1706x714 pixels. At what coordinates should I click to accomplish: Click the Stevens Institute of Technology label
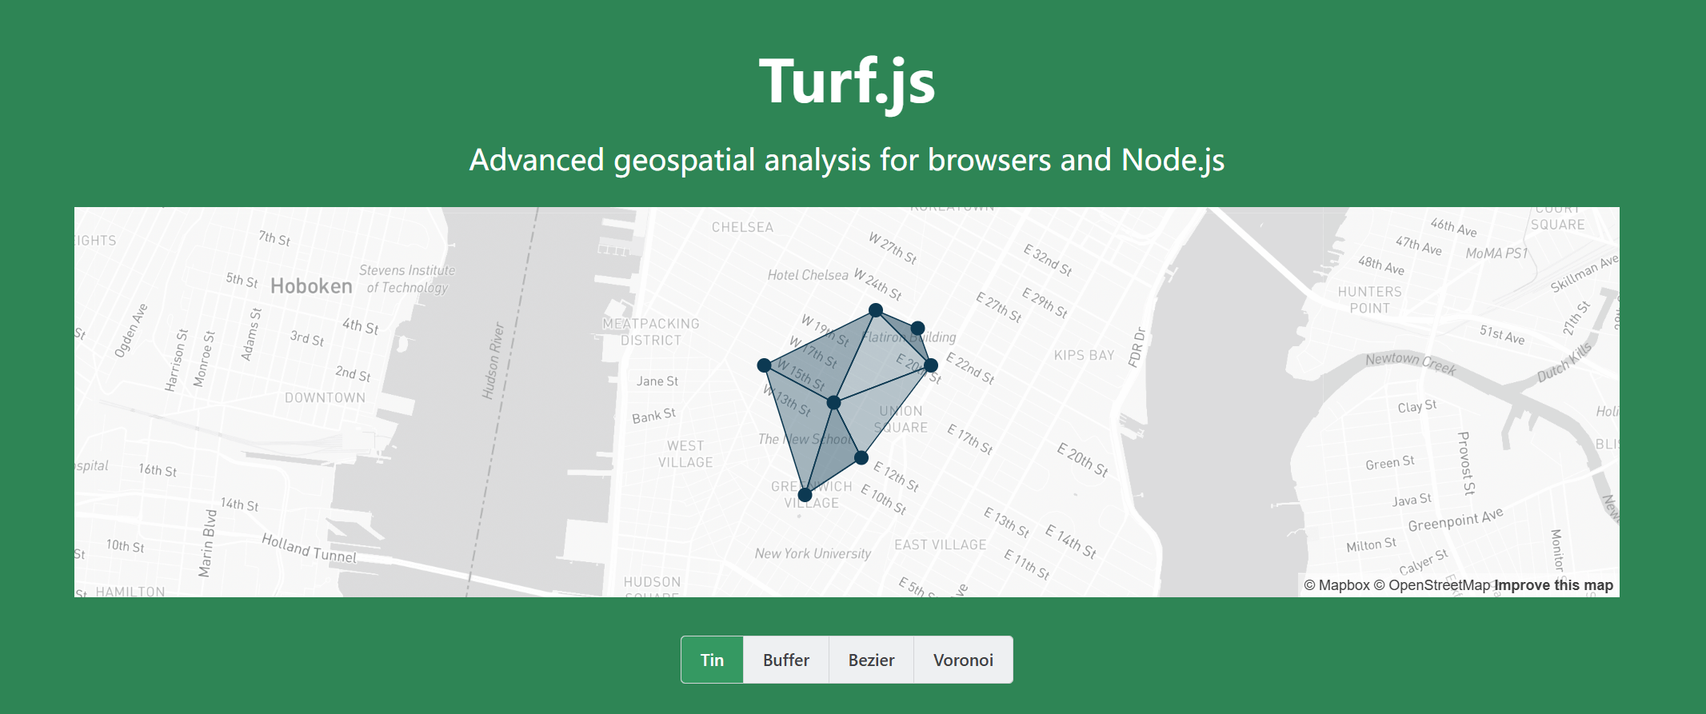407,279
